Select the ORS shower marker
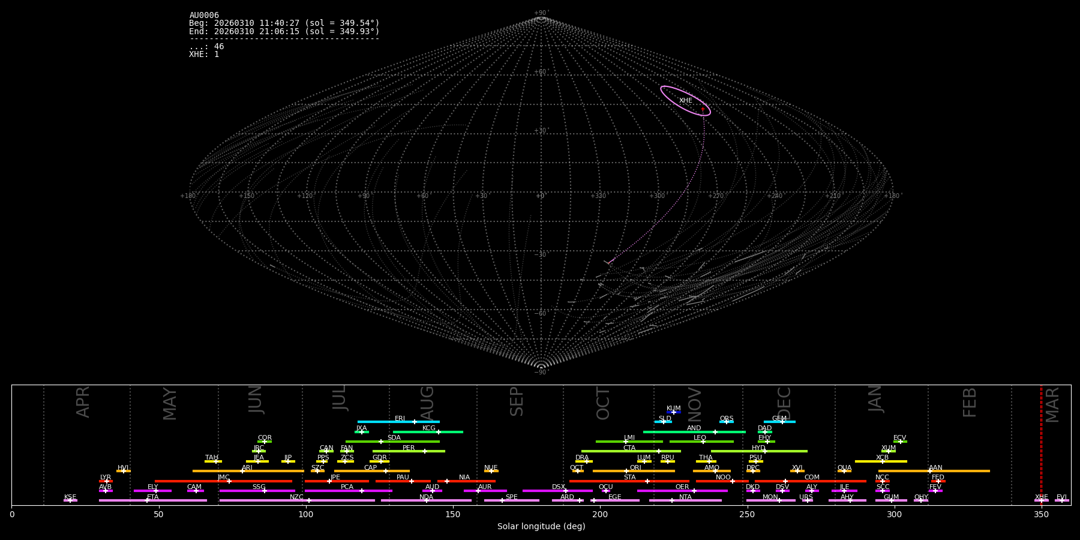The image size is (1080, 540). (x=727, y=422)
